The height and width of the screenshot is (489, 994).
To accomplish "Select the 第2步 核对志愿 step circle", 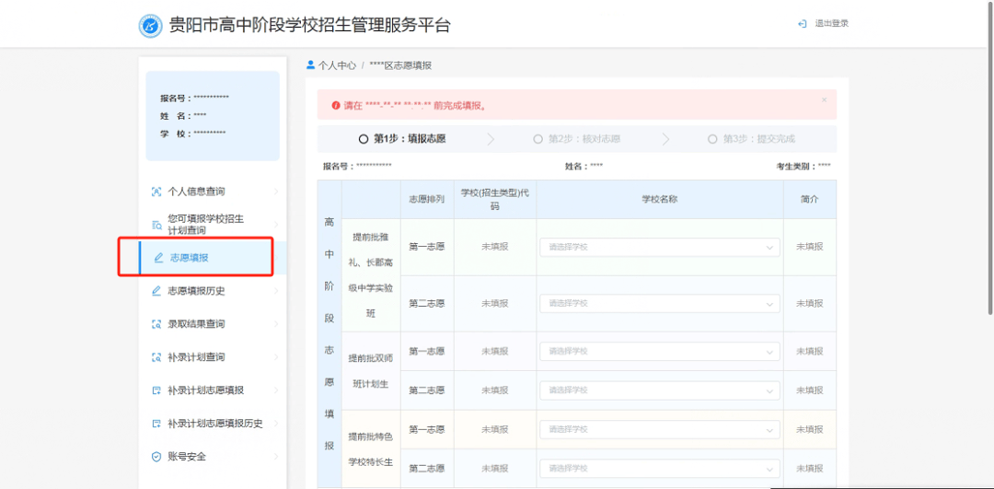I will click(538, 139).
